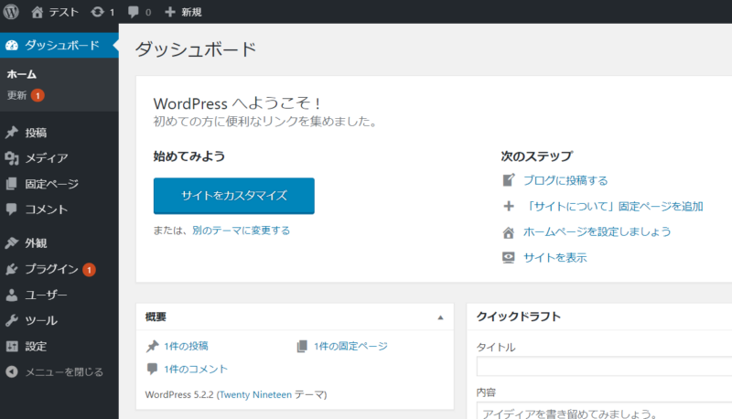Click the テスト site name in admin bar
Screen dimensions: 732x419
(63, 12)
